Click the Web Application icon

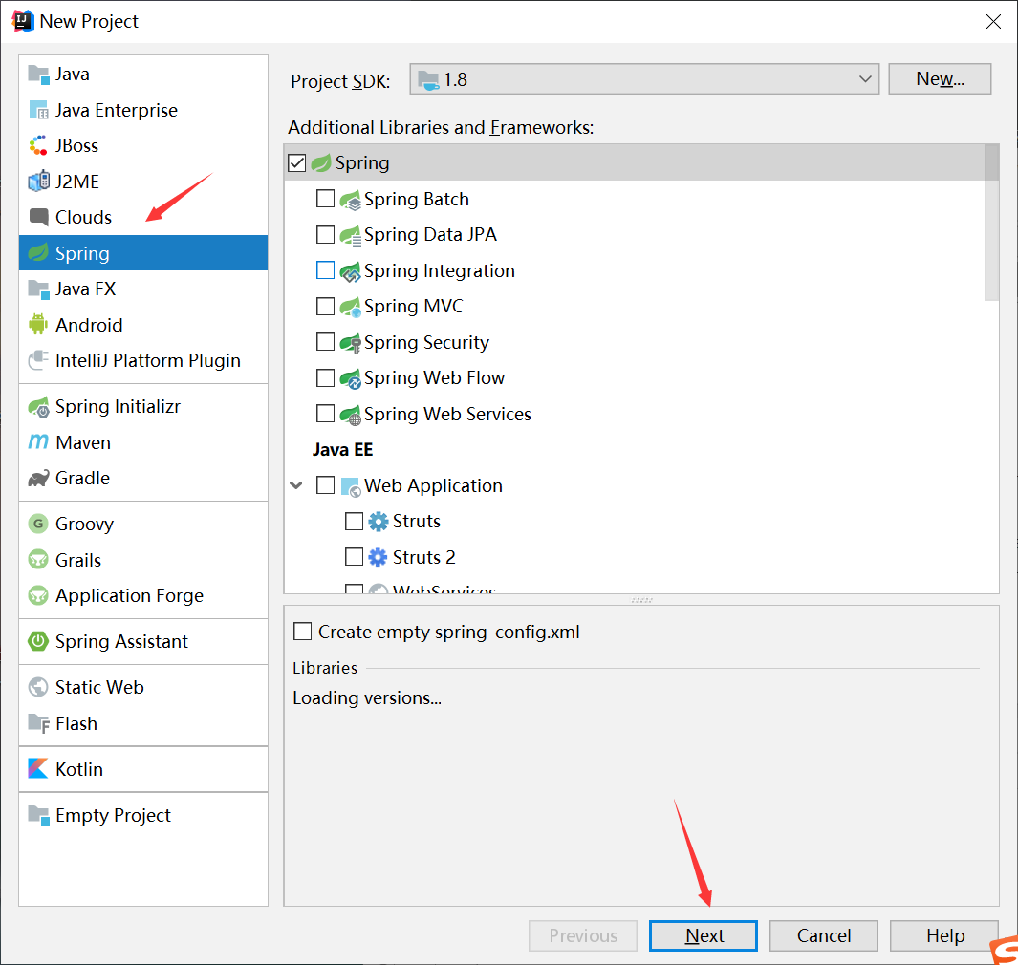click(x=351, y=486)
